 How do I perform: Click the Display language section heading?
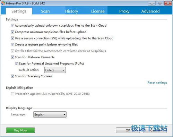[x=19, y=108]
